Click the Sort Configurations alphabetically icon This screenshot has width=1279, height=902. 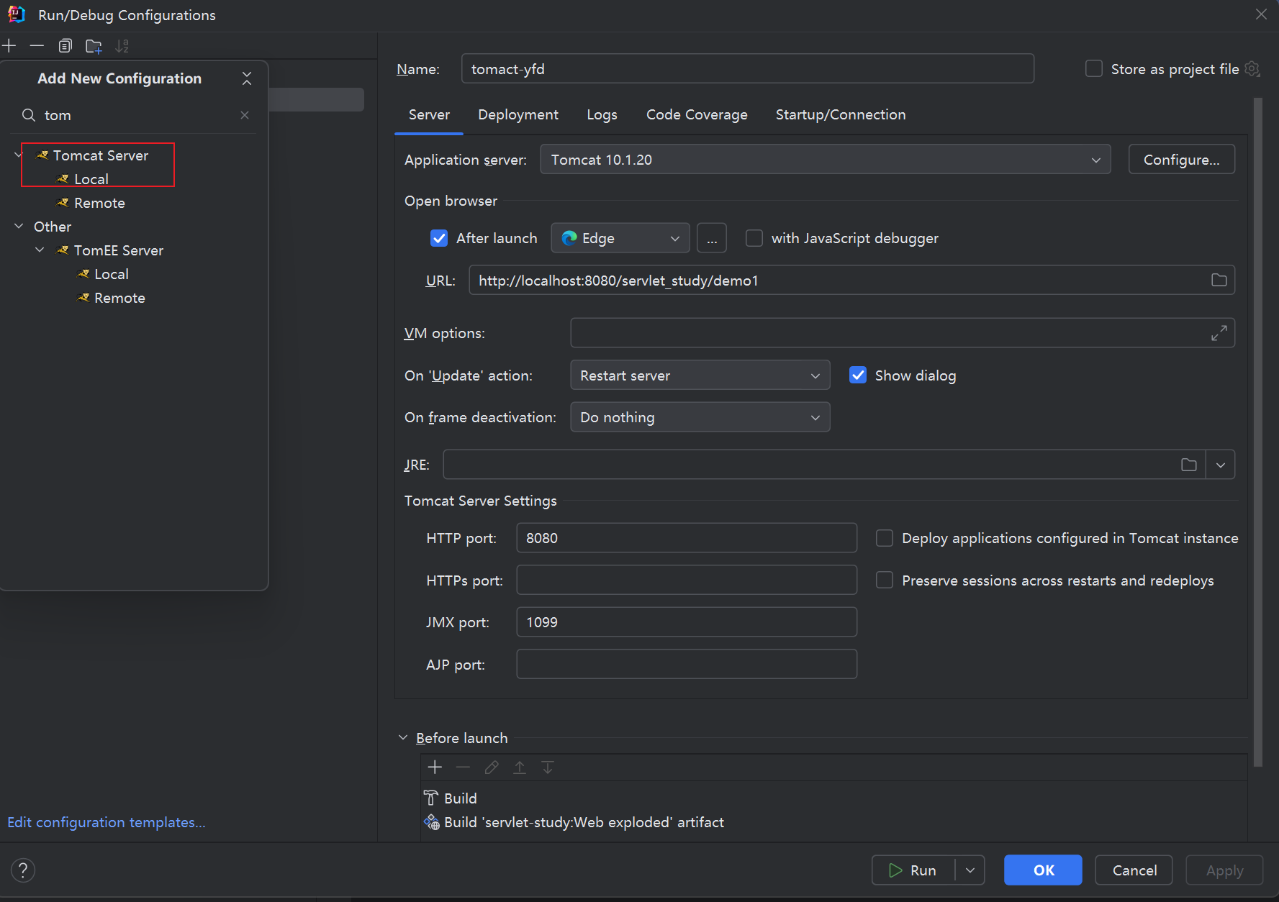point(122,46)
